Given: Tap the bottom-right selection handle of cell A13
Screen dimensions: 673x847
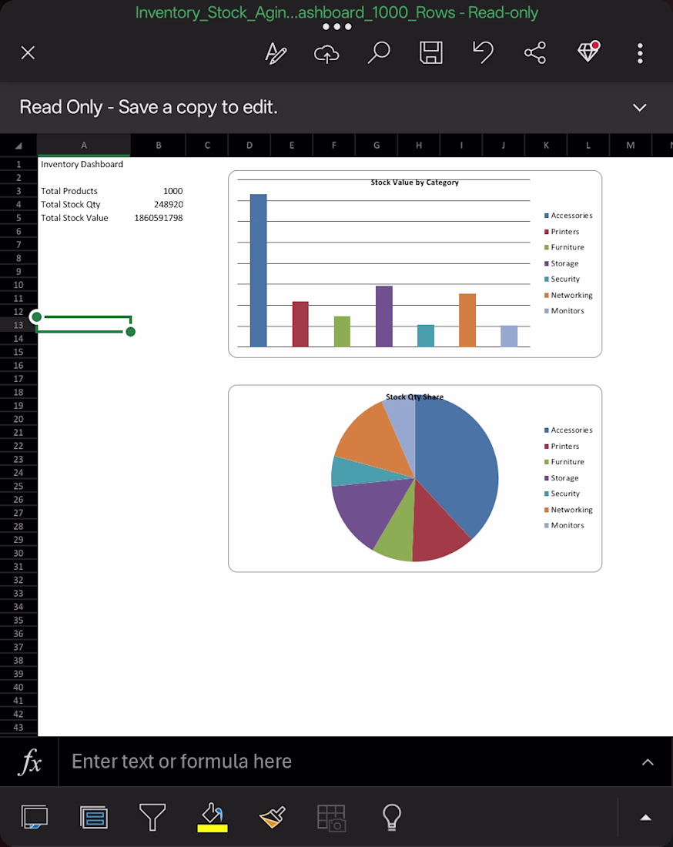Looking at the screenshot, I should 130,332.
